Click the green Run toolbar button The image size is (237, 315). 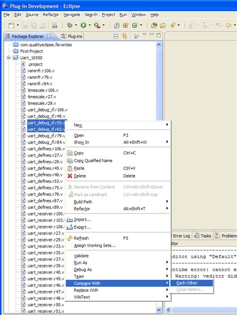[x=83, y=25]
